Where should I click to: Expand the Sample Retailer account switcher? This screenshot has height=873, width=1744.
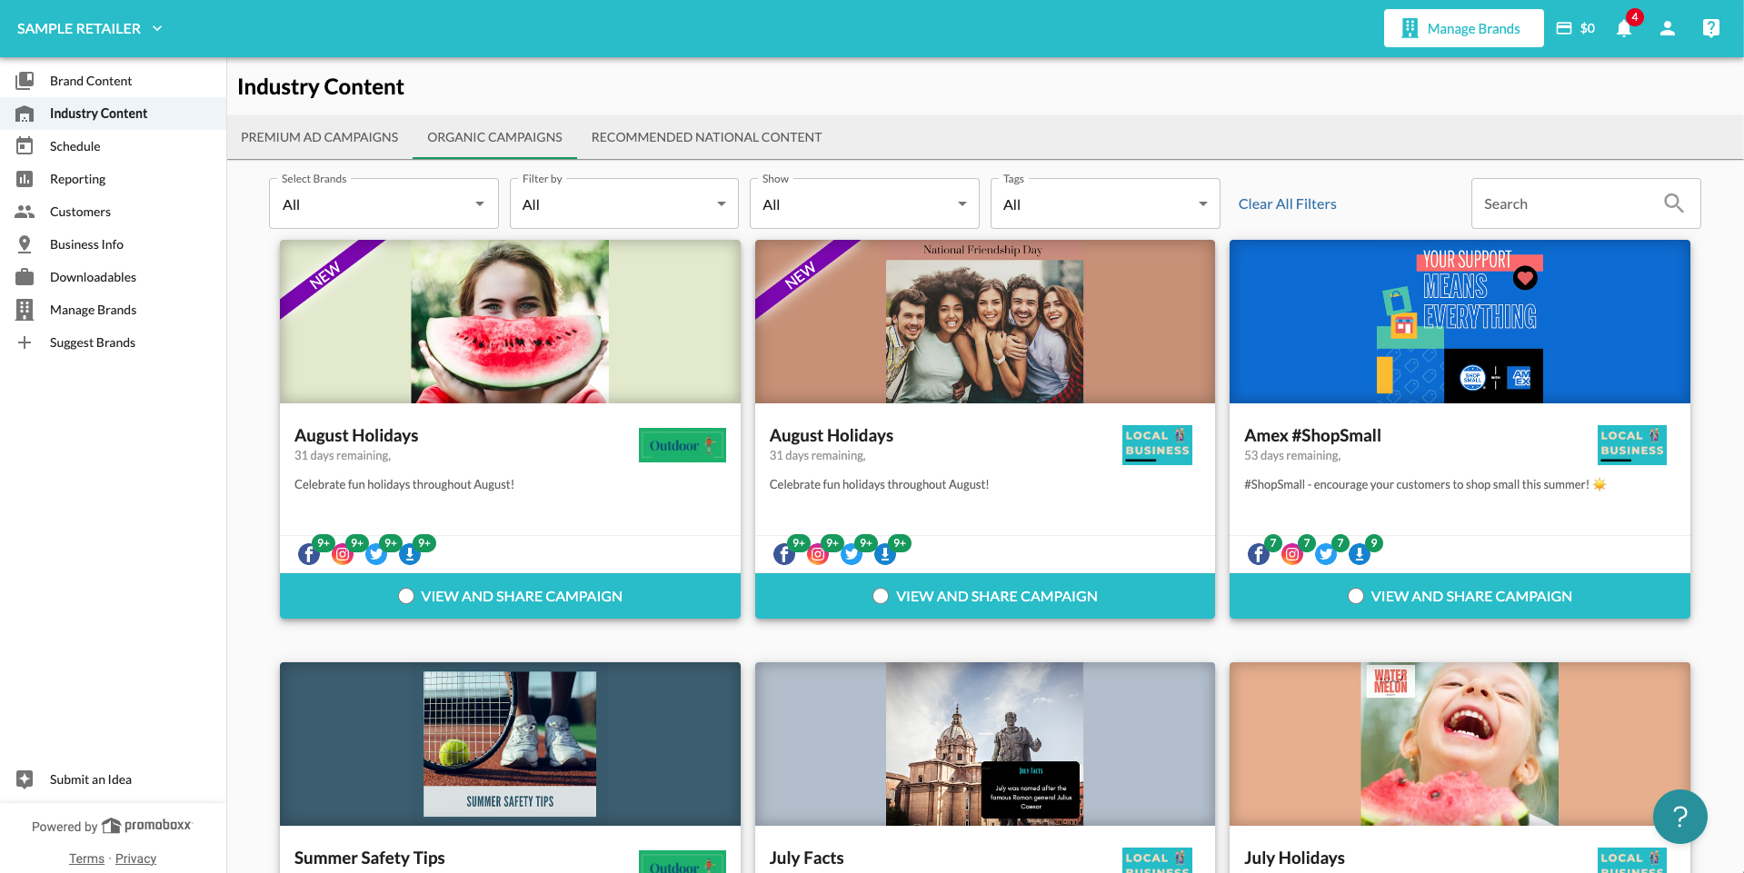tap(89, 28)
